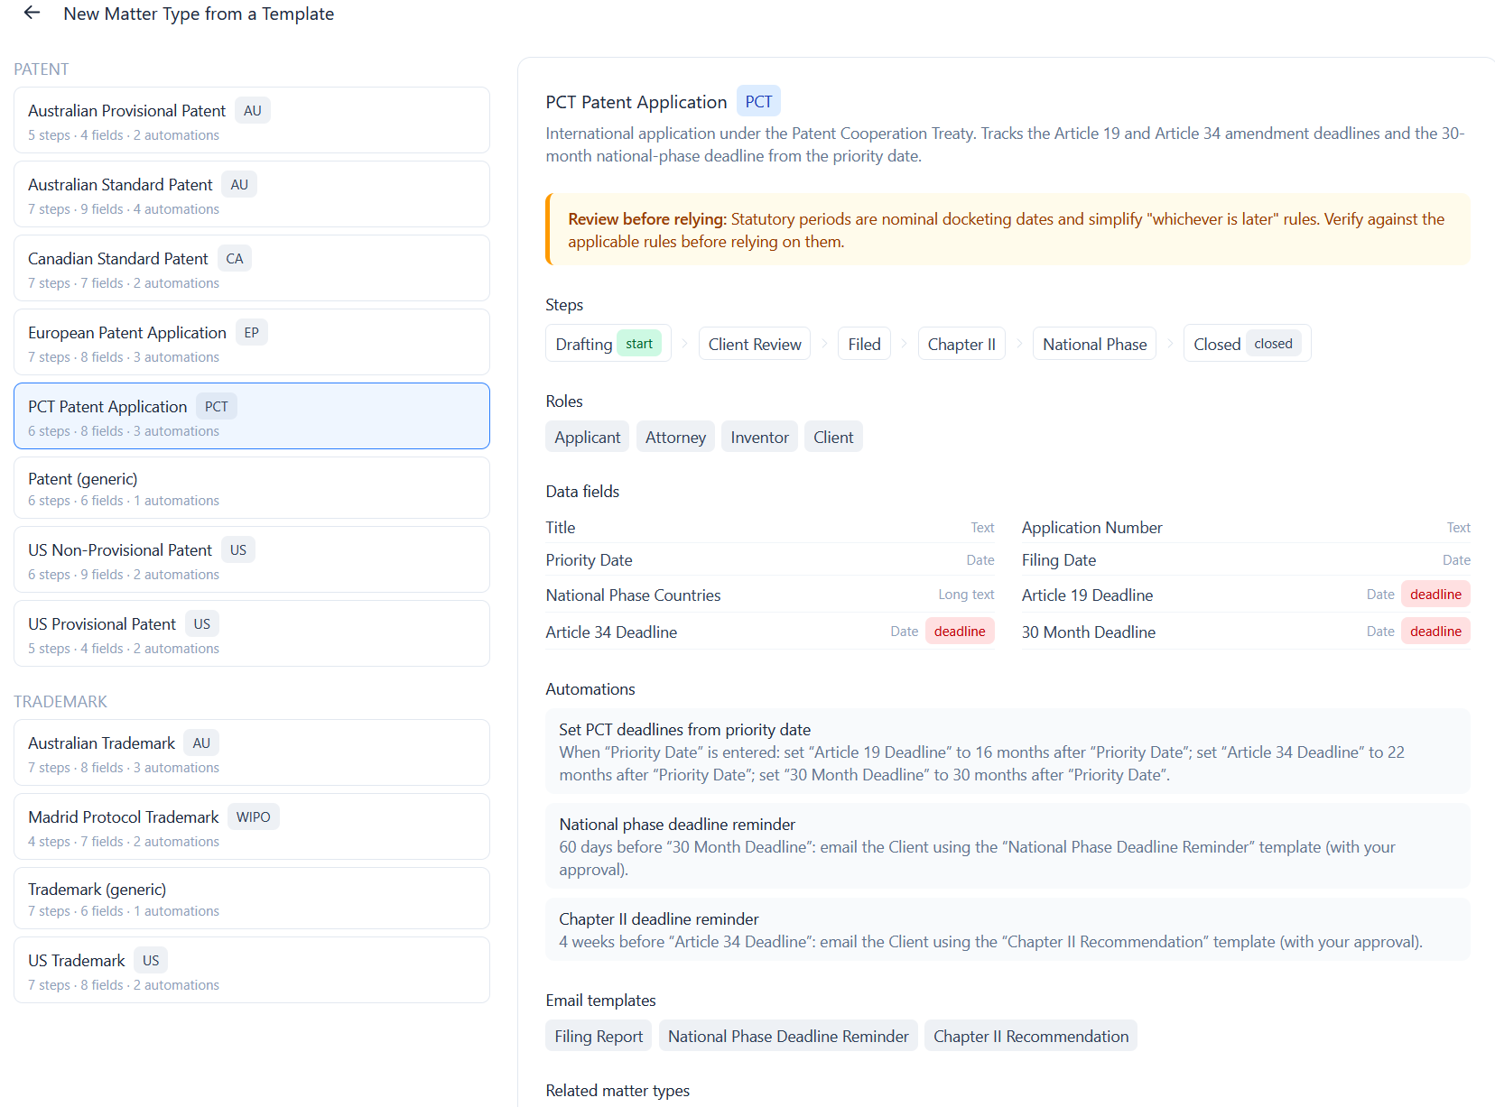Click the PATENT section heading

41,69
